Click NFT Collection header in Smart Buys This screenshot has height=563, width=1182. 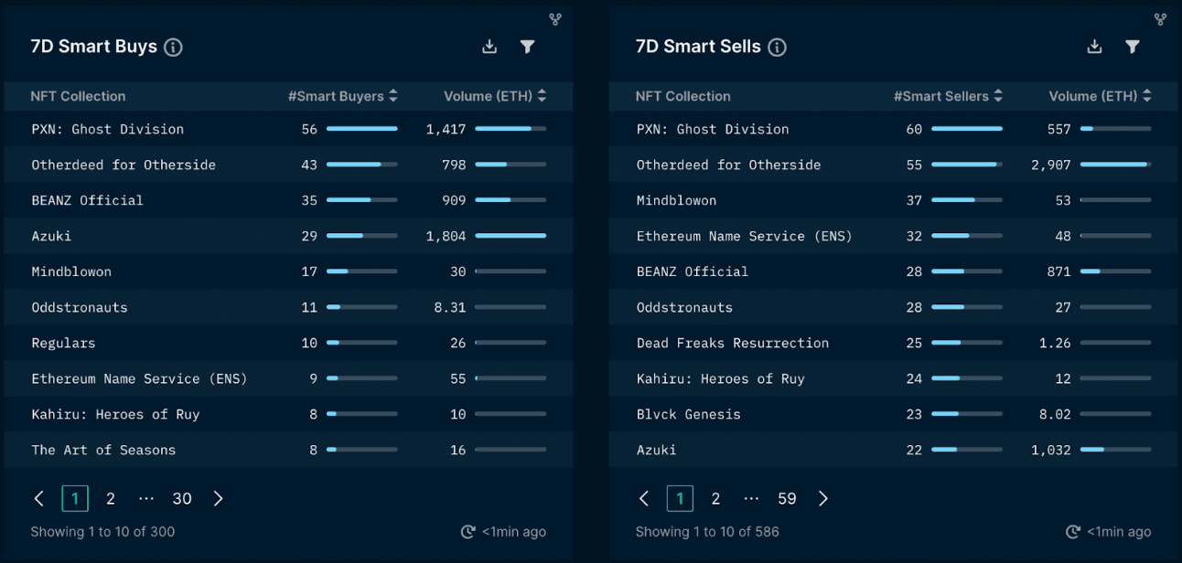point(78,96)
